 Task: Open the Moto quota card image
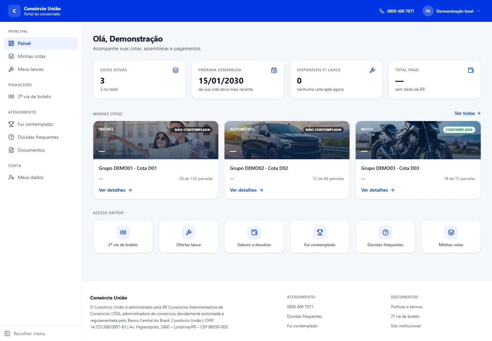tap(418, 140)
